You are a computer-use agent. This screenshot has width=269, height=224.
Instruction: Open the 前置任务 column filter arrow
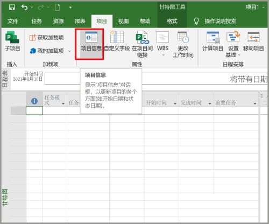255,103
